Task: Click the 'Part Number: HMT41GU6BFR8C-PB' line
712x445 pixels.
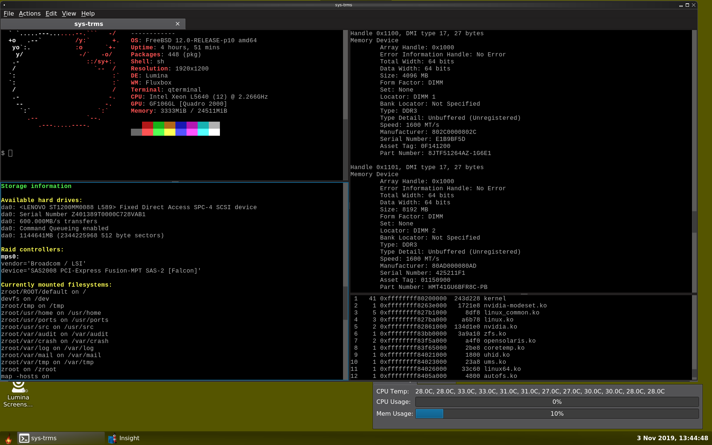Action: pyautogui.click(x=434, y=287)
